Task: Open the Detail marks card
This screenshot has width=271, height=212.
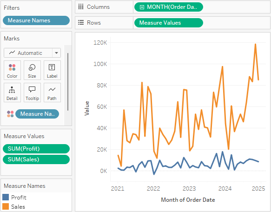Action: pos(12,93)
